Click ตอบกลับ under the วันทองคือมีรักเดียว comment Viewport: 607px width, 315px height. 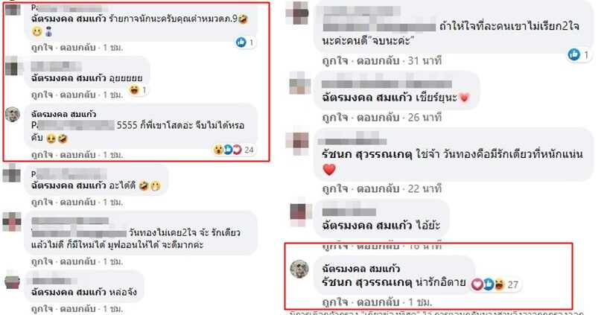(378, 188)
